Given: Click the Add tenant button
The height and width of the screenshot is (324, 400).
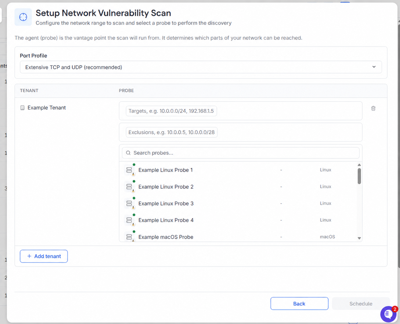Looking at the screenshot, I should click(44, 256).
